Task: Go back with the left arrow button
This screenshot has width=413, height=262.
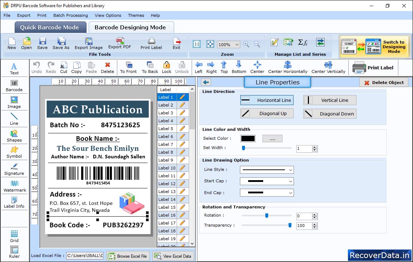Action: click(206, 83)
